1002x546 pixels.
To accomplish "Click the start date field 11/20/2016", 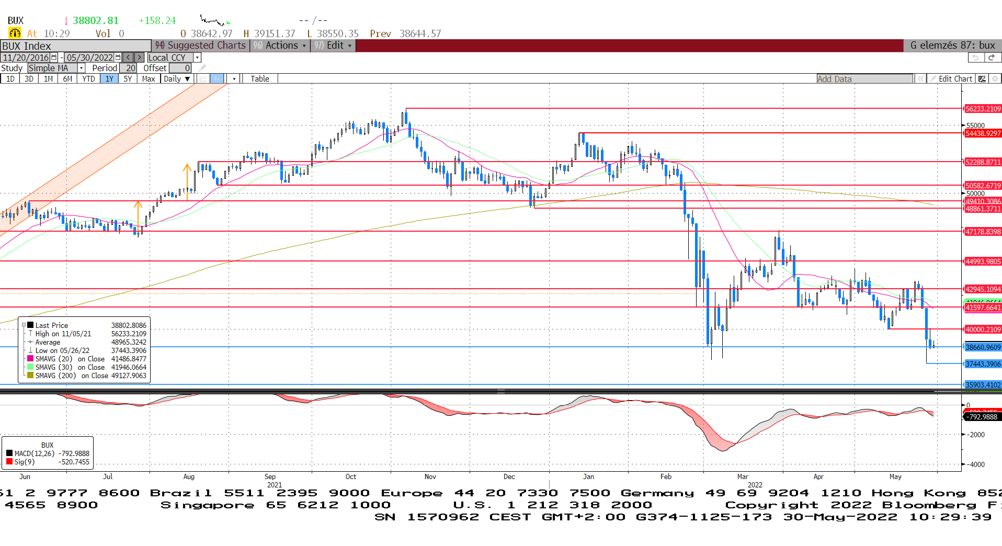I will 26,58.
